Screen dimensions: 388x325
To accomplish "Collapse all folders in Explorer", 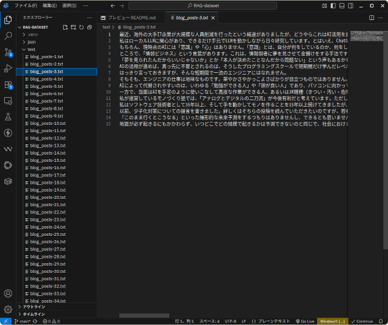I will coord(90,27).
